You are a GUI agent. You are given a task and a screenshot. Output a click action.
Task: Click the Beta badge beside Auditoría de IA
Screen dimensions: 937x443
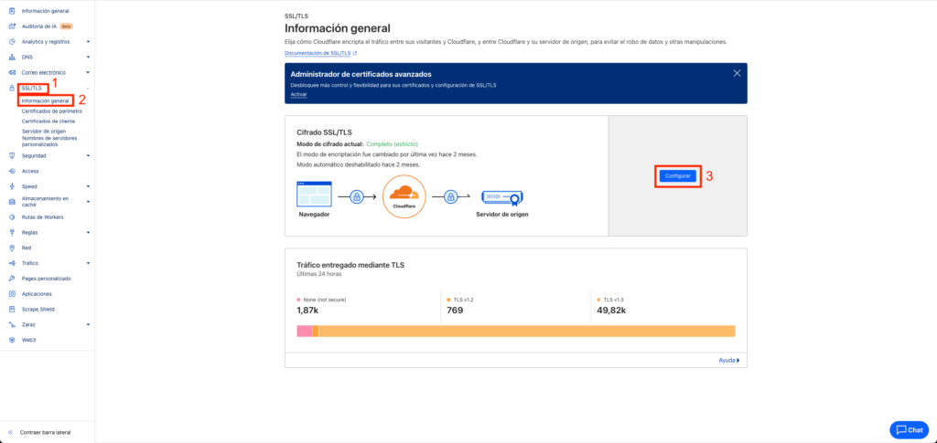(66, 26)
